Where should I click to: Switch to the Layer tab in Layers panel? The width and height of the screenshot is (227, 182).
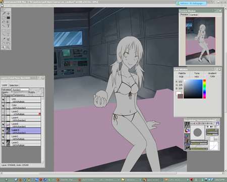click(x=5, y=85)
